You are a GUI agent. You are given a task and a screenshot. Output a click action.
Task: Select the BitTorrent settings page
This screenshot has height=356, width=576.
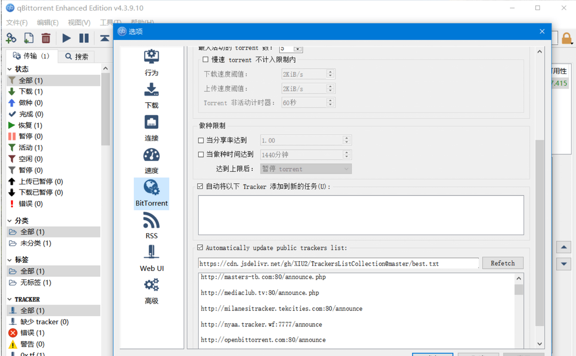pyautogui.click(x=151, y=193)
